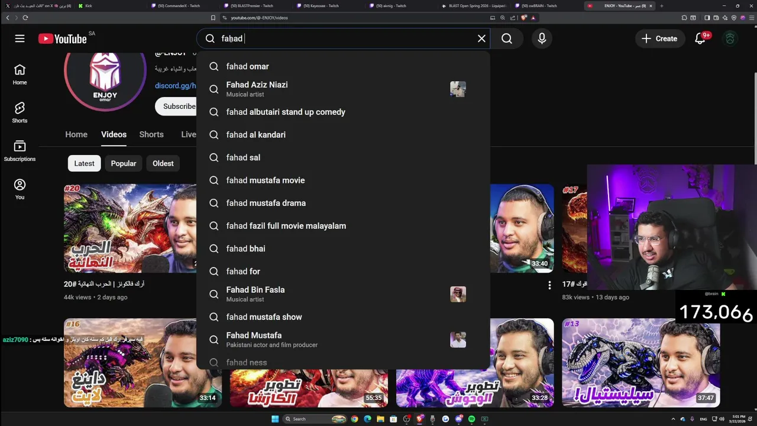757x426 pixels.
Task: Open a new browser tab
Action: (661, 6)
